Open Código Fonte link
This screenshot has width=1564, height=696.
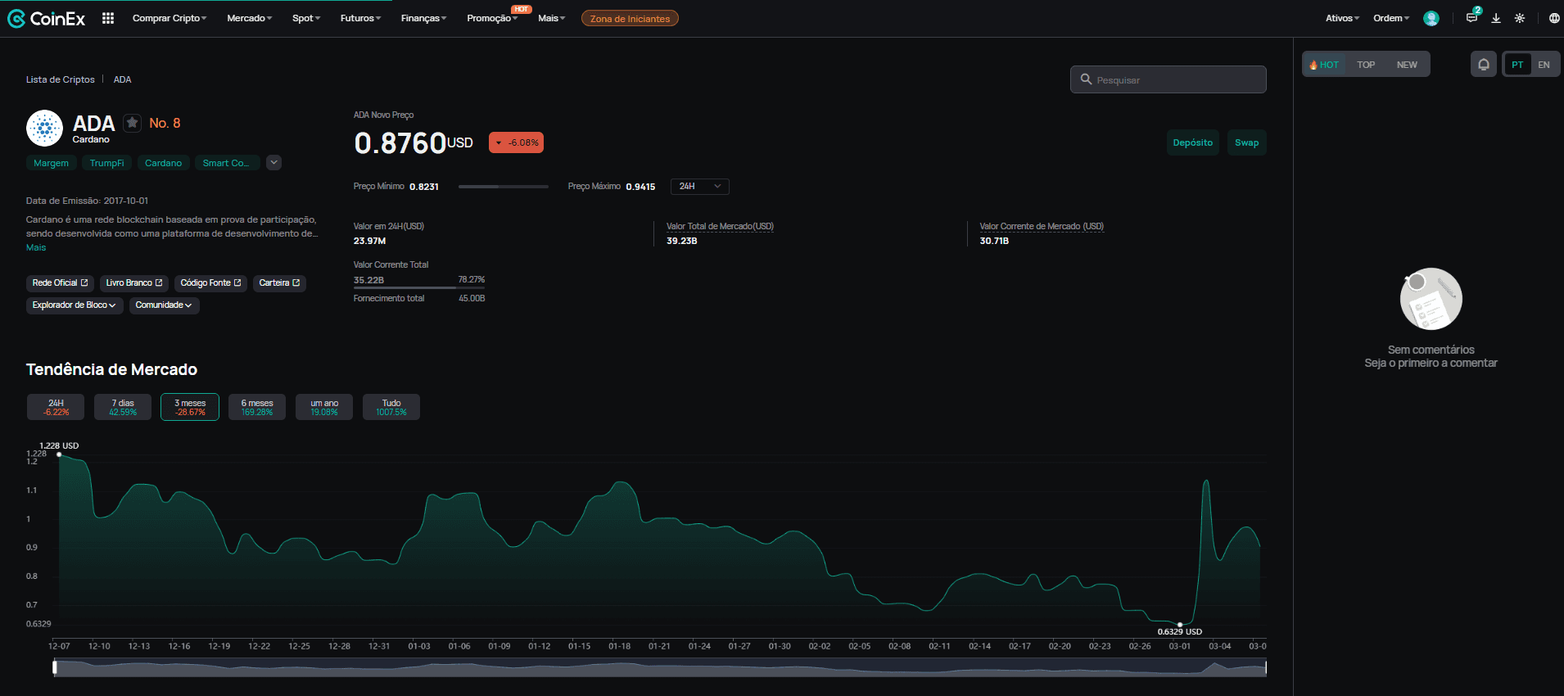210,283
